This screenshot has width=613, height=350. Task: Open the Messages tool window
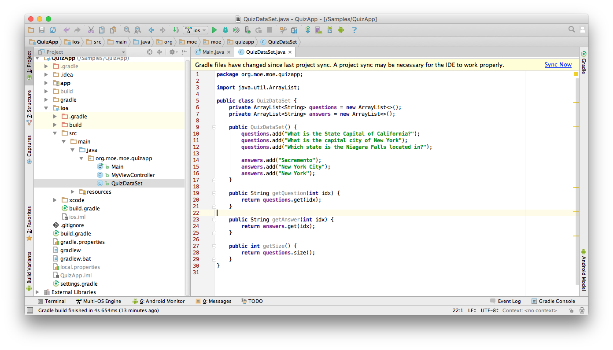click(x=214, y=301)
